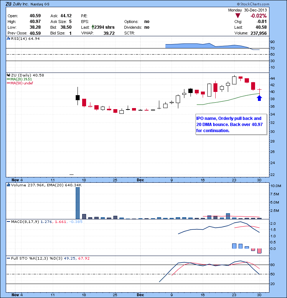Click the P/E: label
Image resolution: width=287 pixels, height=298 pixels.
pyautogui.click(x=84, y=16)
